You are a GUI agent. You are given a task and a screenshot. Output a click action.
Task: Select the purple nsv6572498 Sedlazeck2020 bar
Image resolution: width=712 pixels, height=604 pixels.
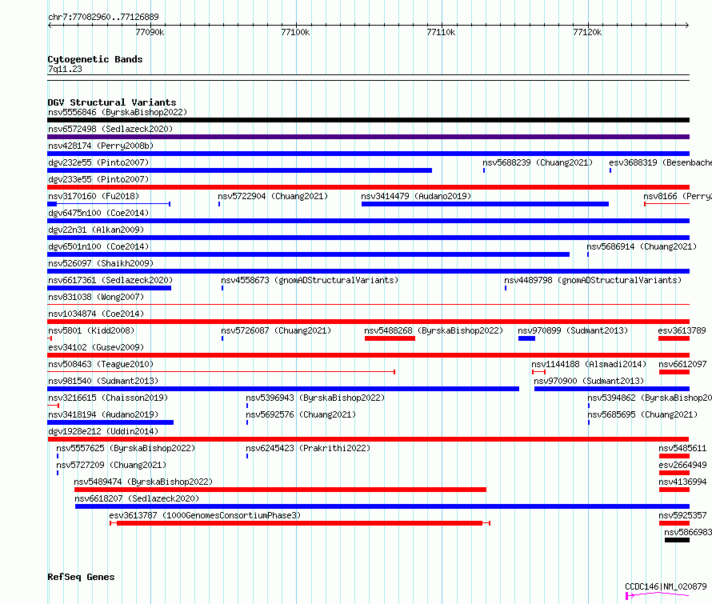point(368,137)
